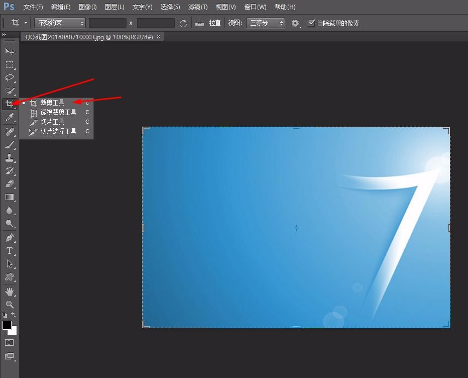This screenshot has width=468, height=378.
Task: Switch to QQ截图20180807100003.jpg document tab
Action: [89, 37]
